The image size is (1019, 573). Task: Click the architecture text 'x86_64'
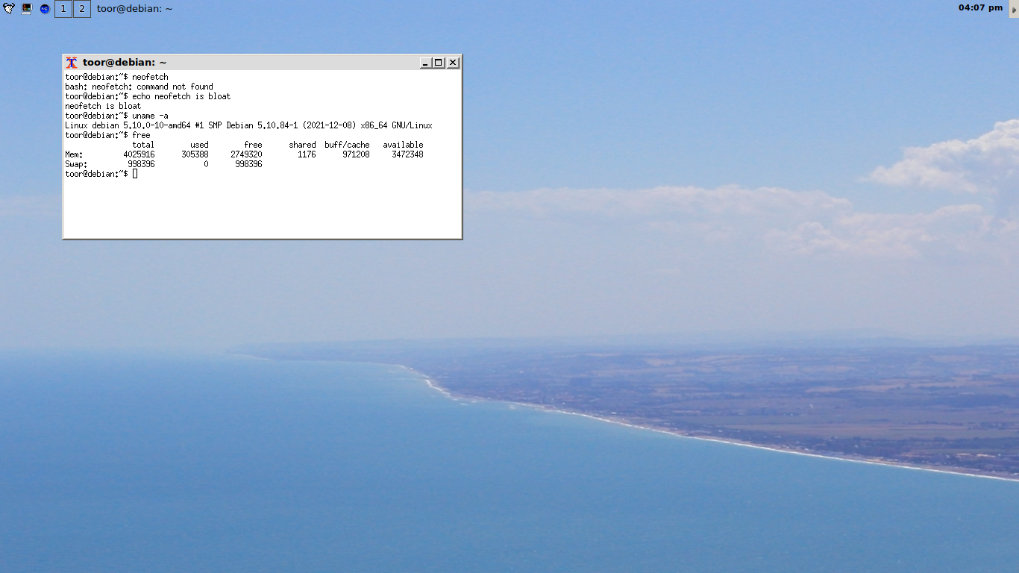click(374, 125)
